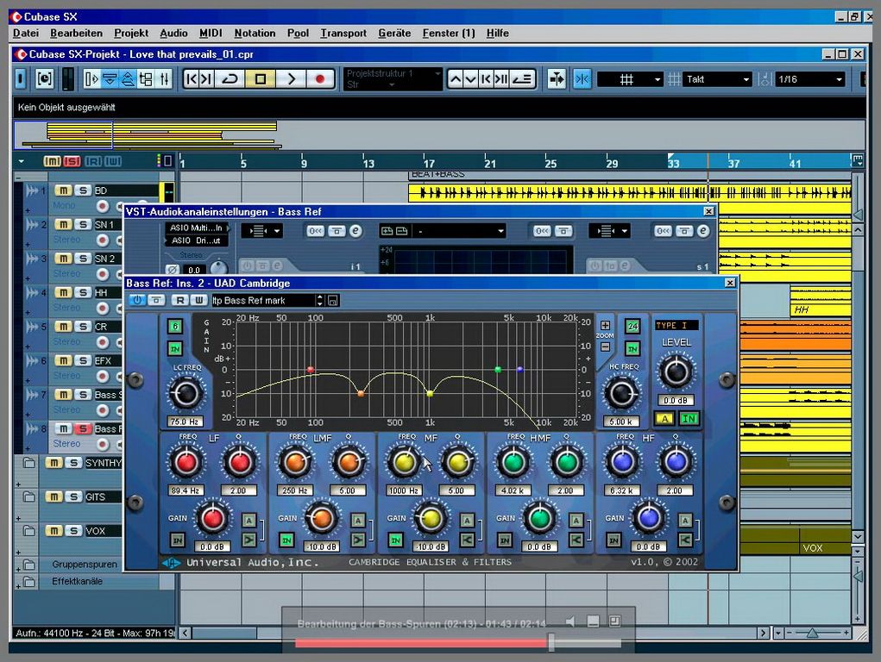
Task: Mute the BD track
Action: (64, 190)
